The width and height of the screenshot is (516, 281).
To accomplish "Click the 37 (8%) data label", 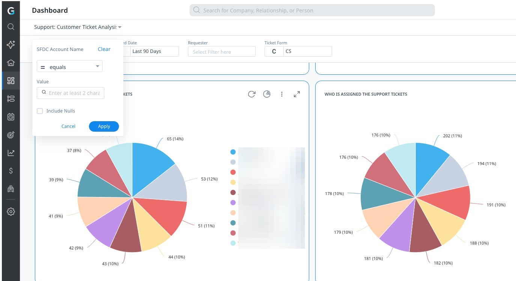I will click(x=74, y=150).
